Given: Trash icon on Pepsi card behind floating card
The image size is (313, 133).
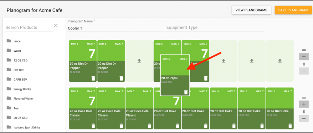Looking at the screenshot, I should click(206, 78).
